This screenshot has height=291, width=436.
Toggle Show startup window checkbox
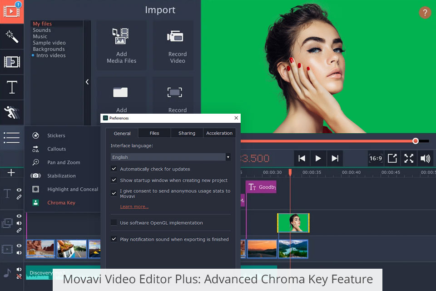[114, 180]
